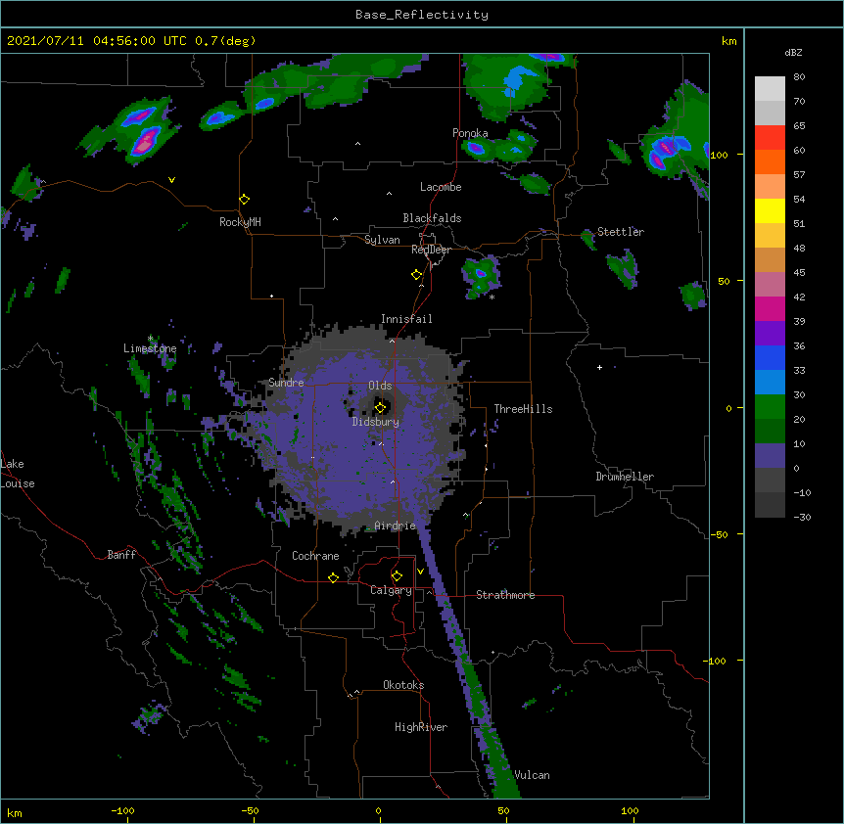Click the Sylvan label
The height and width of the screenshot is (824, 844).
click(x=382, y=240)
